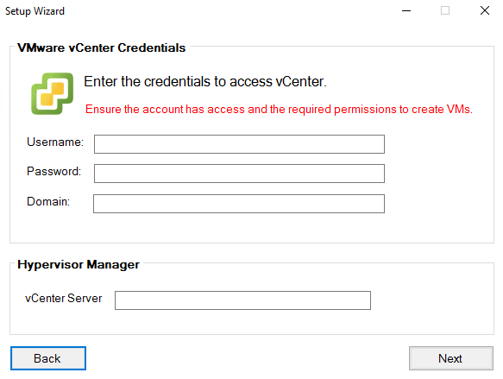Click the Setup Wizard title text
Viewport: 503px width, 379px height.
(35, 11)
